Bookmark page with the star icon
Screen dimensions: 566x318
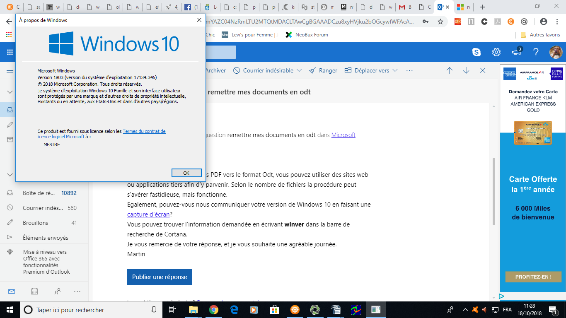(440, 22)
